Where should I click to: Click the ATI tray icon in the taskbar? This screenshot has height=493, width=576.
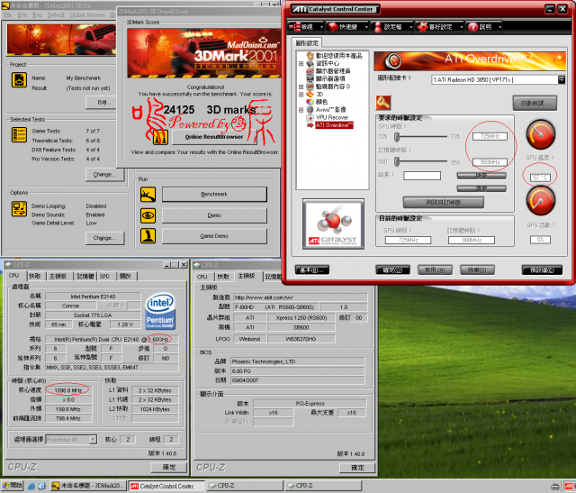tap(570, 487)
